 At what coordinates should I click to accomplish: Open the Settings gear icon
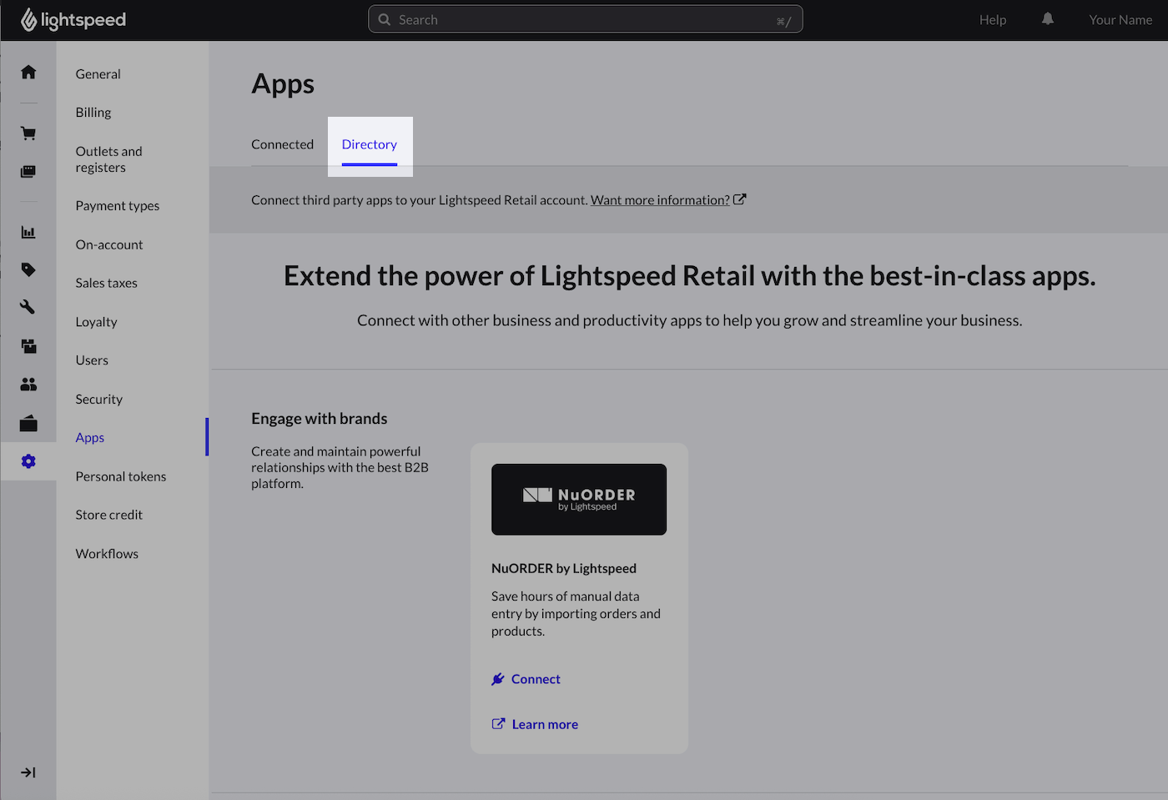tap(28, 460)
